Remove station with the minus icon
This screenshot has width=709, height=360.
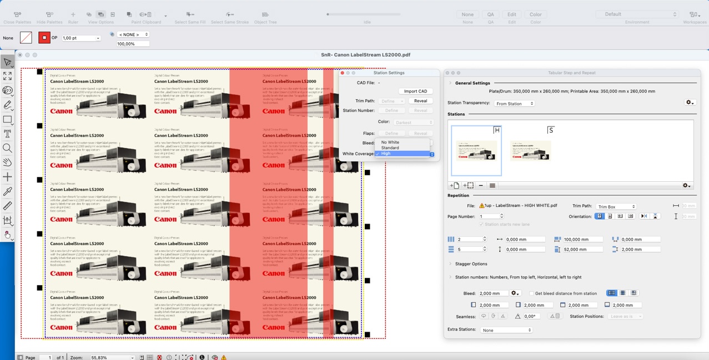(x=481, y=185)
